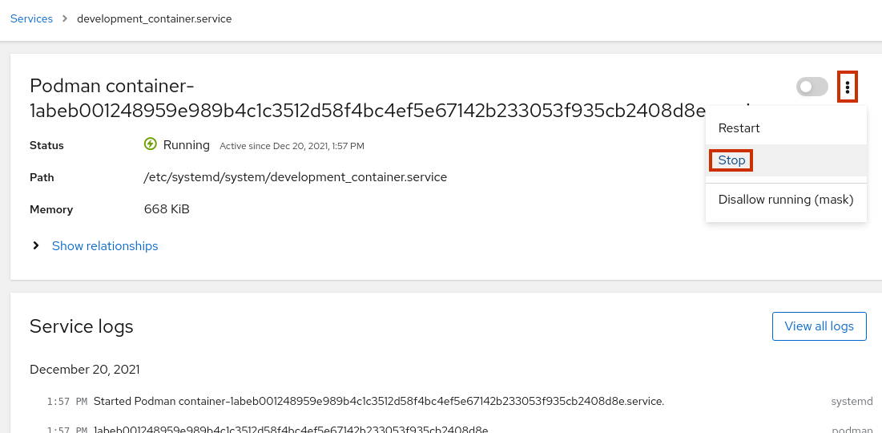882x433 pixels.
Task: Open the kebab actions menu icon
Action: point(847,87)
